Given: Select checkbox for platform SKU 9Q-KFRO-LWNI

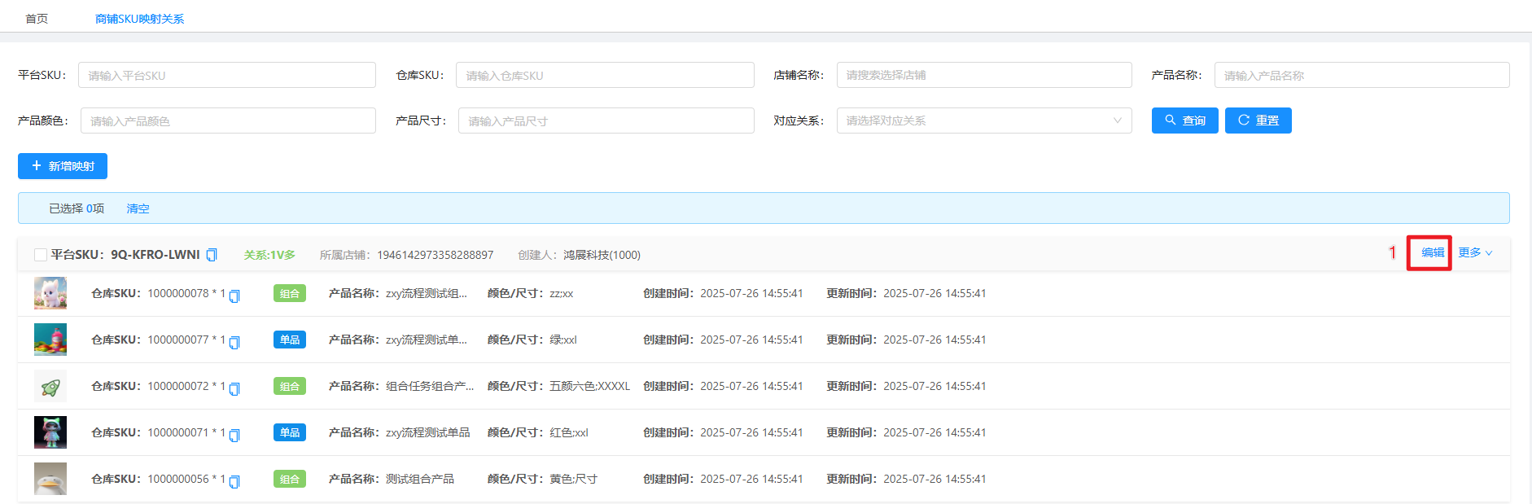Looking at the screenshot, I should click(40, 255).
